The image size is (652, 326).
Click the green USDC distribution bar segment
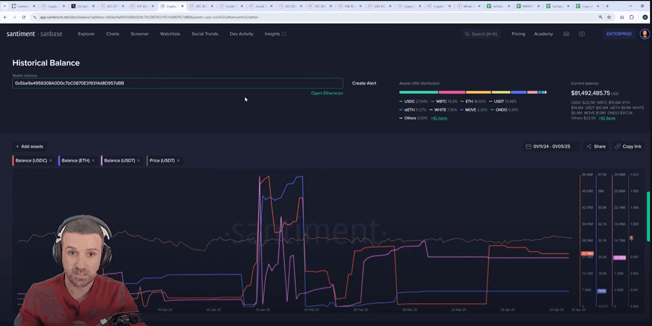(418, 92)
